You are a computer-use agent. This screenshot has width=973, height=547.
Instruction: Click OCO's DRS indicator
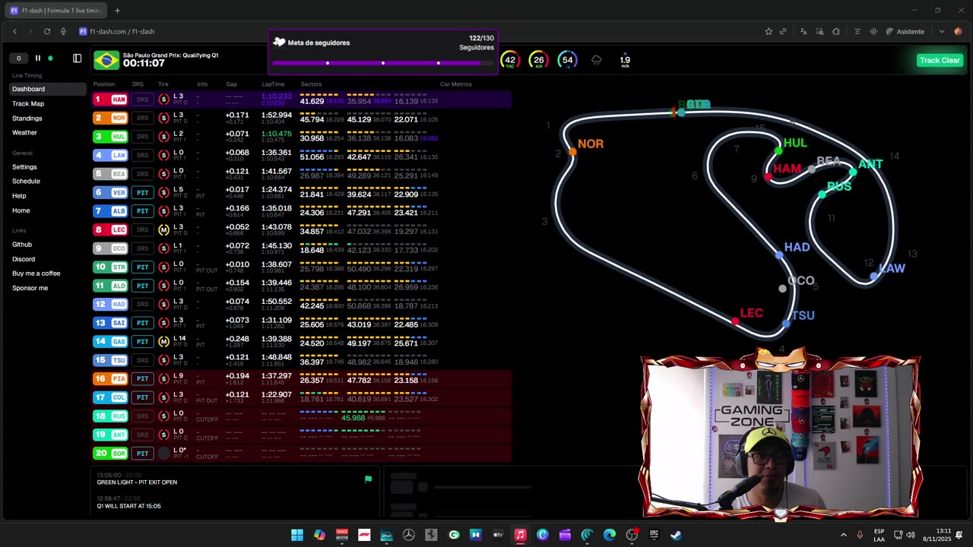pos(142,248)
